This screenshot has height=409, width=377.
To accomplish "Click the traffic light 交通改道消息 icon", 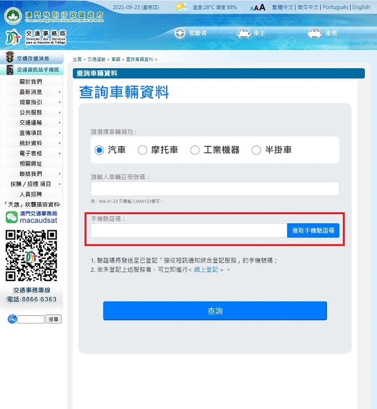I will click(10, 58).
